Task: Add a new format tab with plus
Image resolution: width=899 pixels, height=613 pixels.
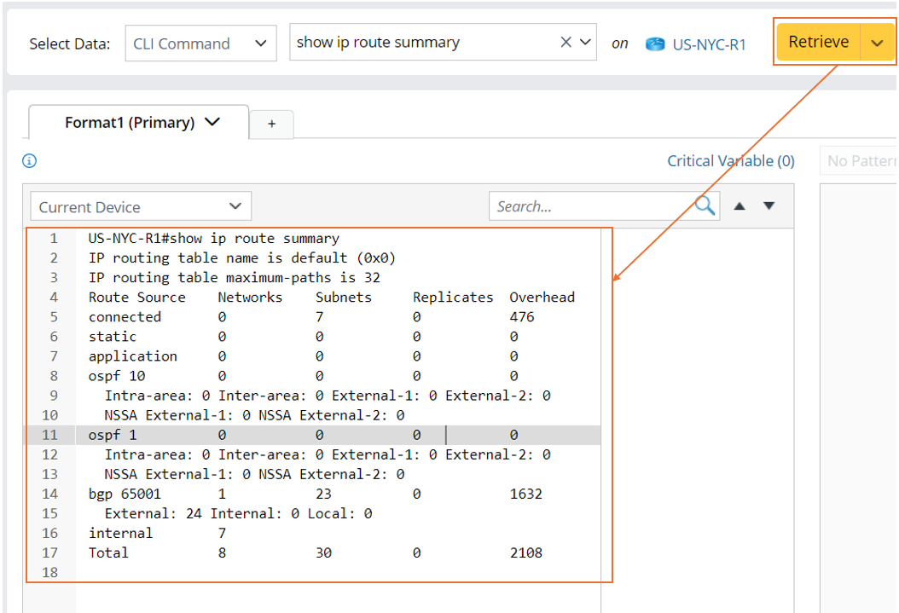Action: coord(271,124)
